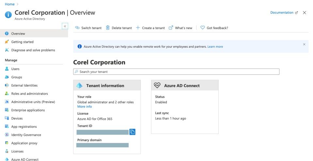This screenshot has height=161, width=313.
Task: Click the Tenant information pyramid icon
Action: pos(79,86)
